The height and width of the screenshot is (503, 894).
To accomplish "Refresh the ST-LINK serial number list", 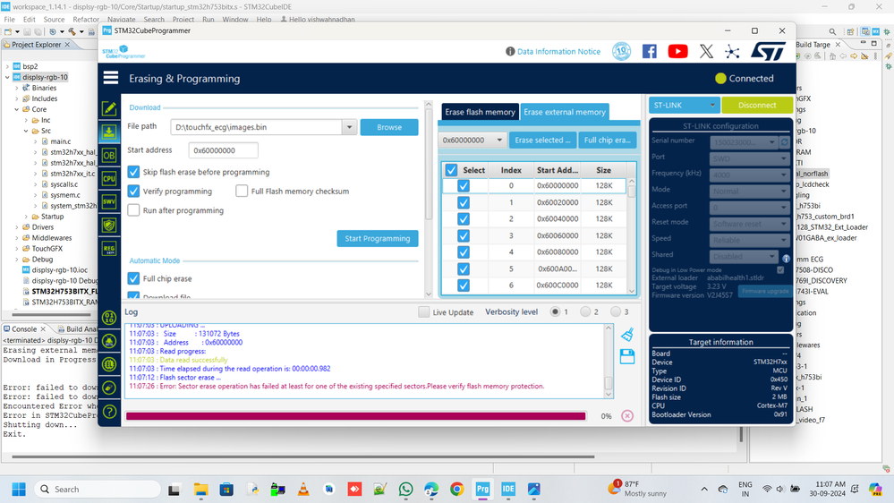I will (x=784, y=142).
